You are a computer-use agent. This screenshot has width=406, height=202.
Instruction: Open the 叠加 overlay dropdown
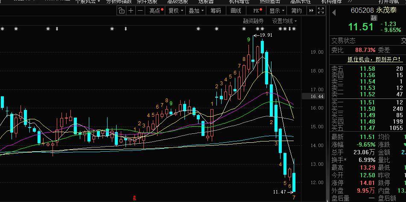196,11
